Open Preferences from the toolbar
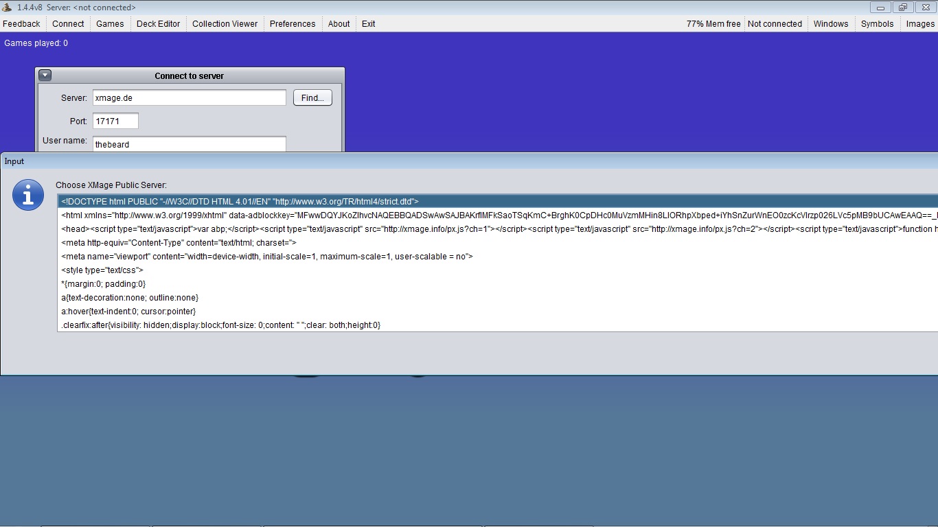The width and height of the screenshot is (938, 527). coord(293,23)
